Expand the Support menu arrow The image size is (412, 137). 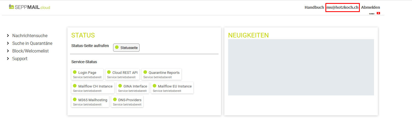8,59
